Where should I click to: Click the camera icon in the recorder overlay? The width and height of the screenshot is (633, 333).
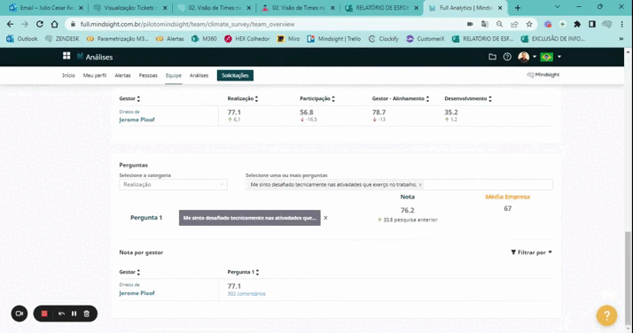point(20,314)
